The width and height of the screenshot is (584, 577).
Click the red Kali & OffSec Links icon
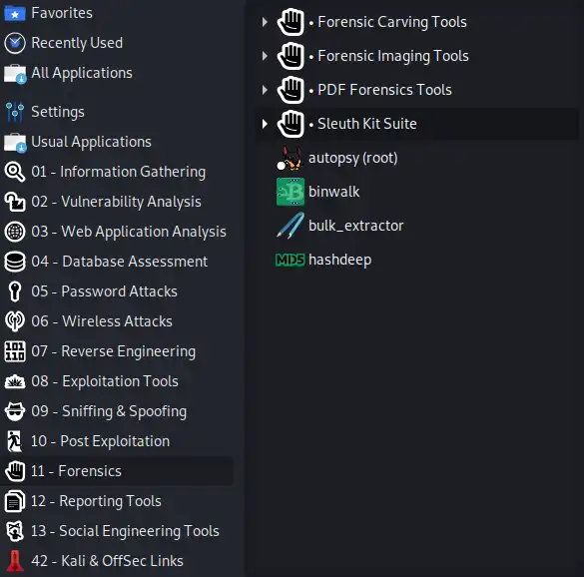click(x=15, y=561)
